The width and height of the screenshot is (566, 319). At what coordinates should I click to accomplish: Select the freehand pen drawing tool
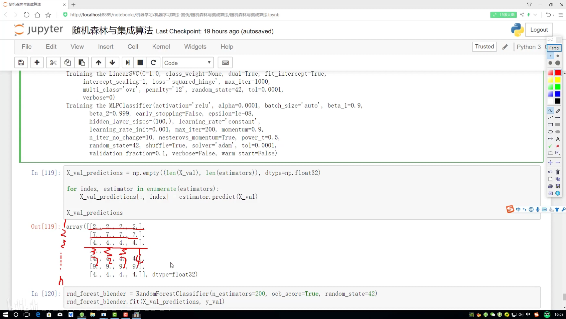(550, 111)
